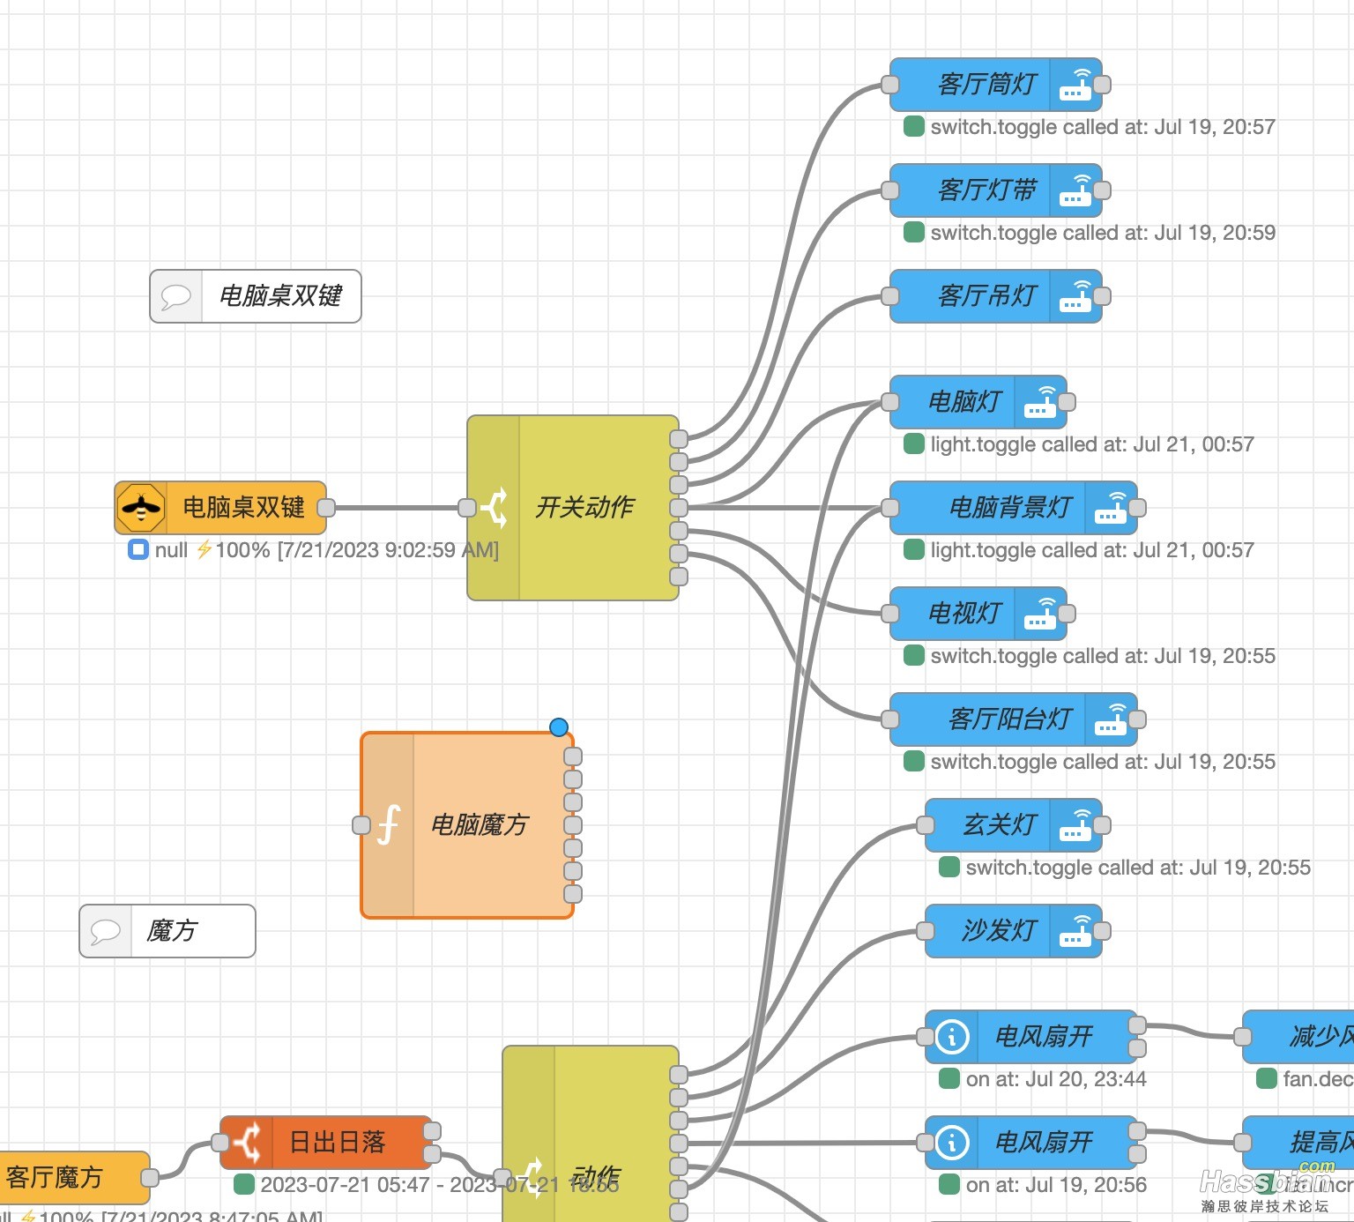Click 'on at: Jul 19, 20:56' status
1354x1222 pixels.
1056,1185
